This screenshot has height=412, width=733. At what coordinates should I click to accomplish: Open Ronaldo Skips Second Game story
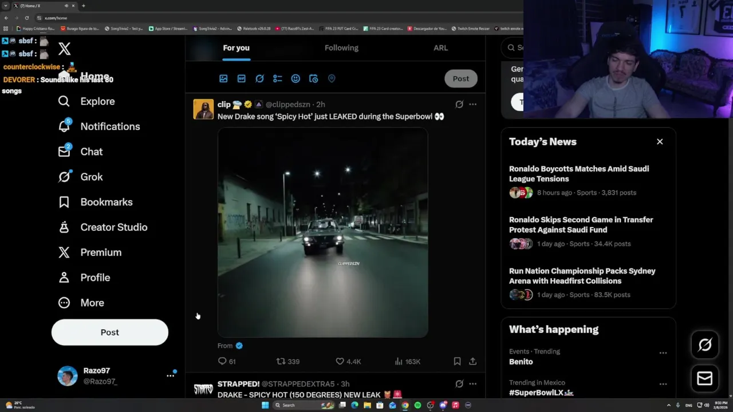click(581, 225)
